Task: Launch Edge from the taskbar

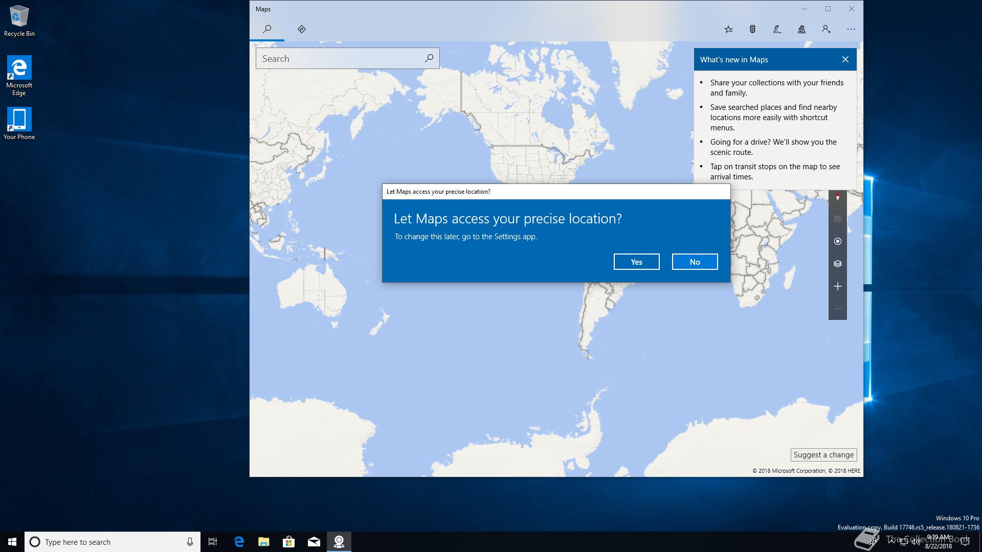Action: 239,542
